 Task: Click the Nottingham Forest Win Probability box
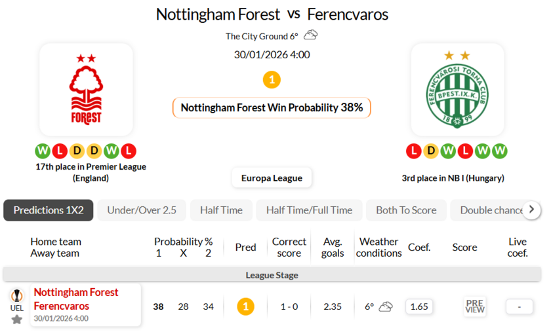pyautogui.click(x=272, y=107)
